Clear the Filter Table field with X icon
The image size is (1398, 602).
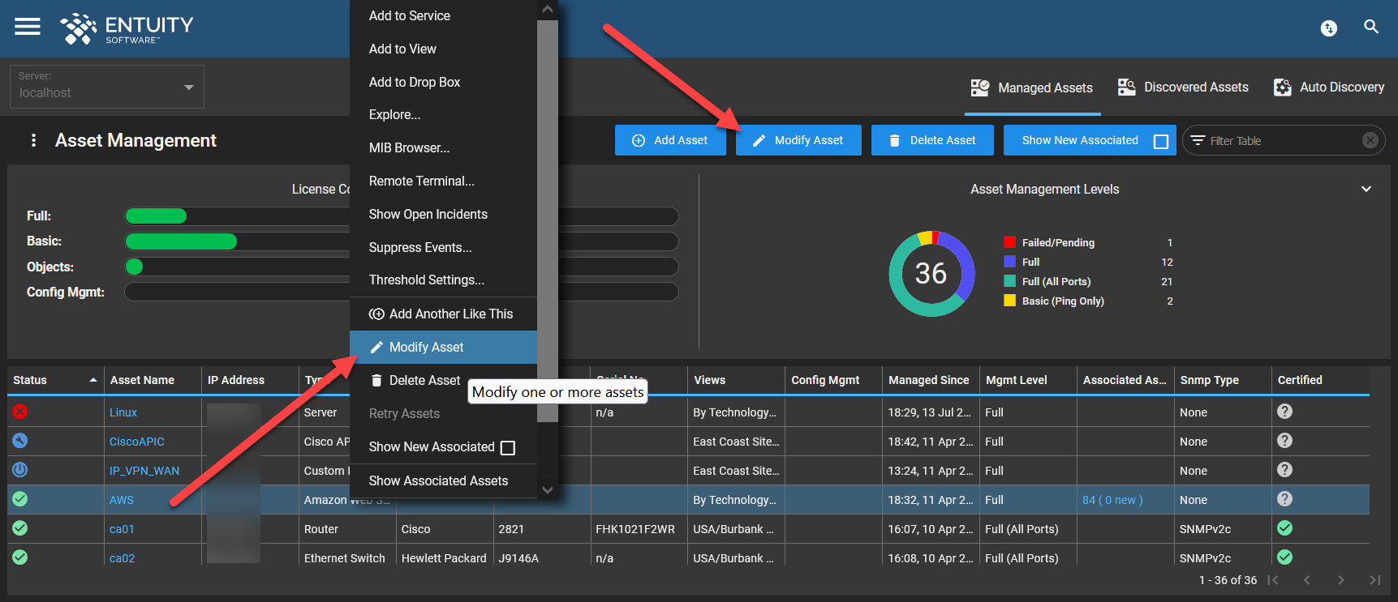tap(1370, 140)
